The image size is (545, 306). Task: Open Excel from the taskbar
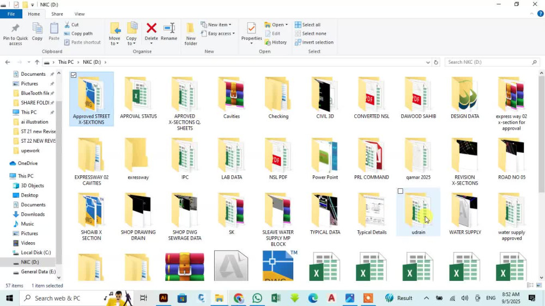point(276,298)
